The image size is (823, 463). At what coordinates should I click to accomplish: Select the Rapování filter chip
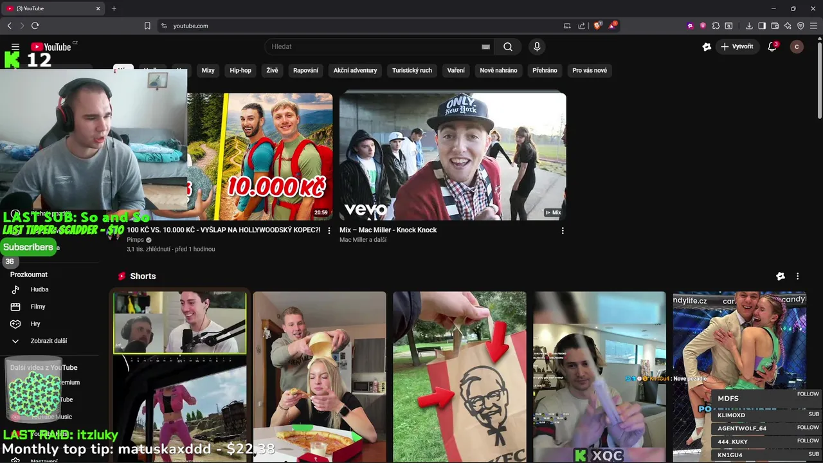(x=305, y=70)
